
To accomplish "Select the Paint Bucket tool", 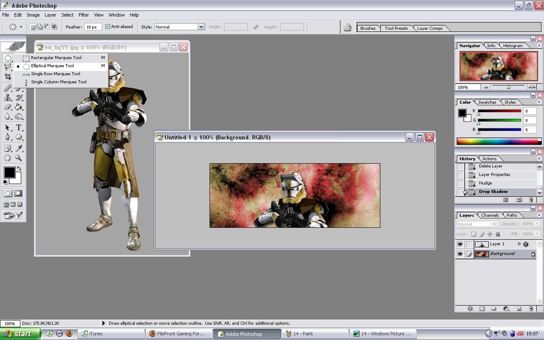I will (19, 107).
